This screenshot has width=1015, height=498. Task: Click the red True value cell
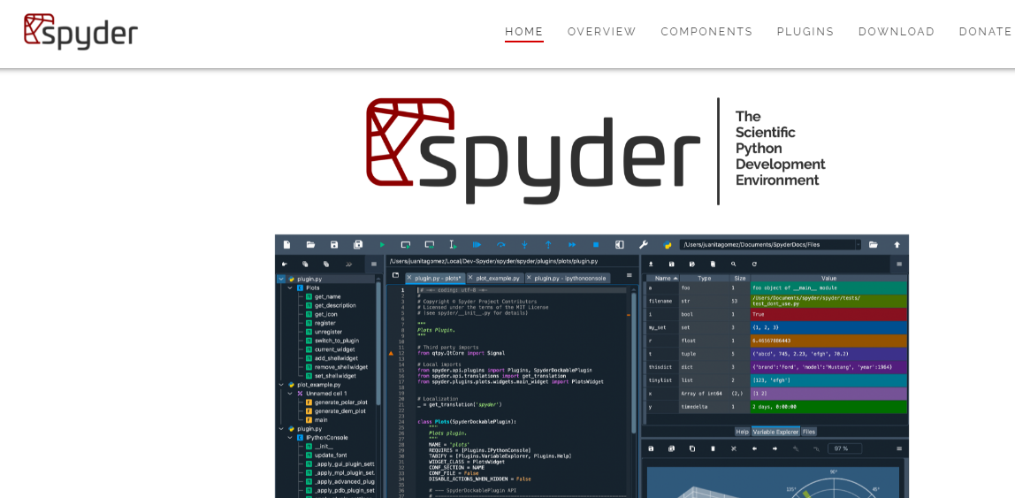828,314
